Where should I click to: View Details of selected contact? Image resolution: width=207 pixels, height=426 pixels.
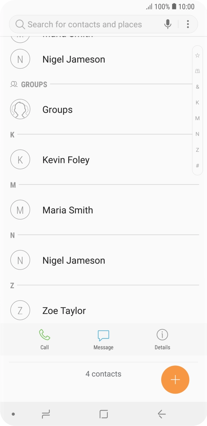tap(162, 339)
